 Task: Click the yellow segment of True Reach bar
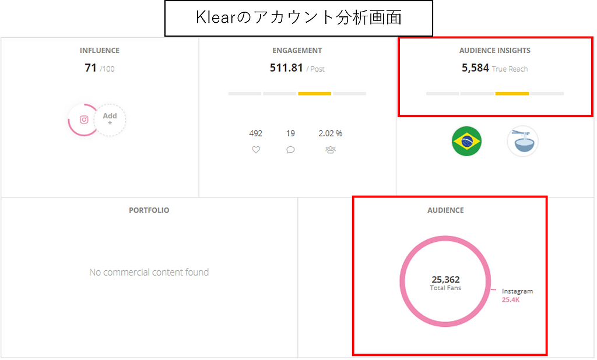[512, 93]
